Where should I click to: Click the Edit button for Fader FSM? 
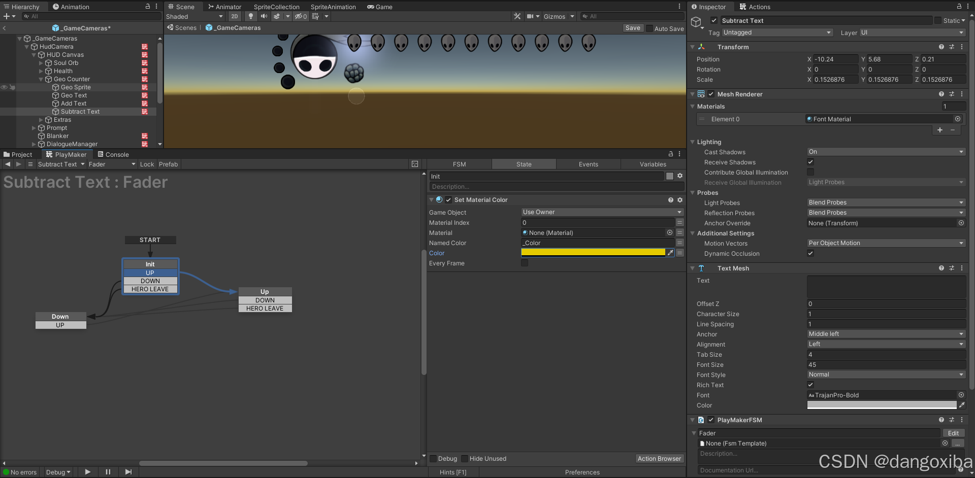953,433
